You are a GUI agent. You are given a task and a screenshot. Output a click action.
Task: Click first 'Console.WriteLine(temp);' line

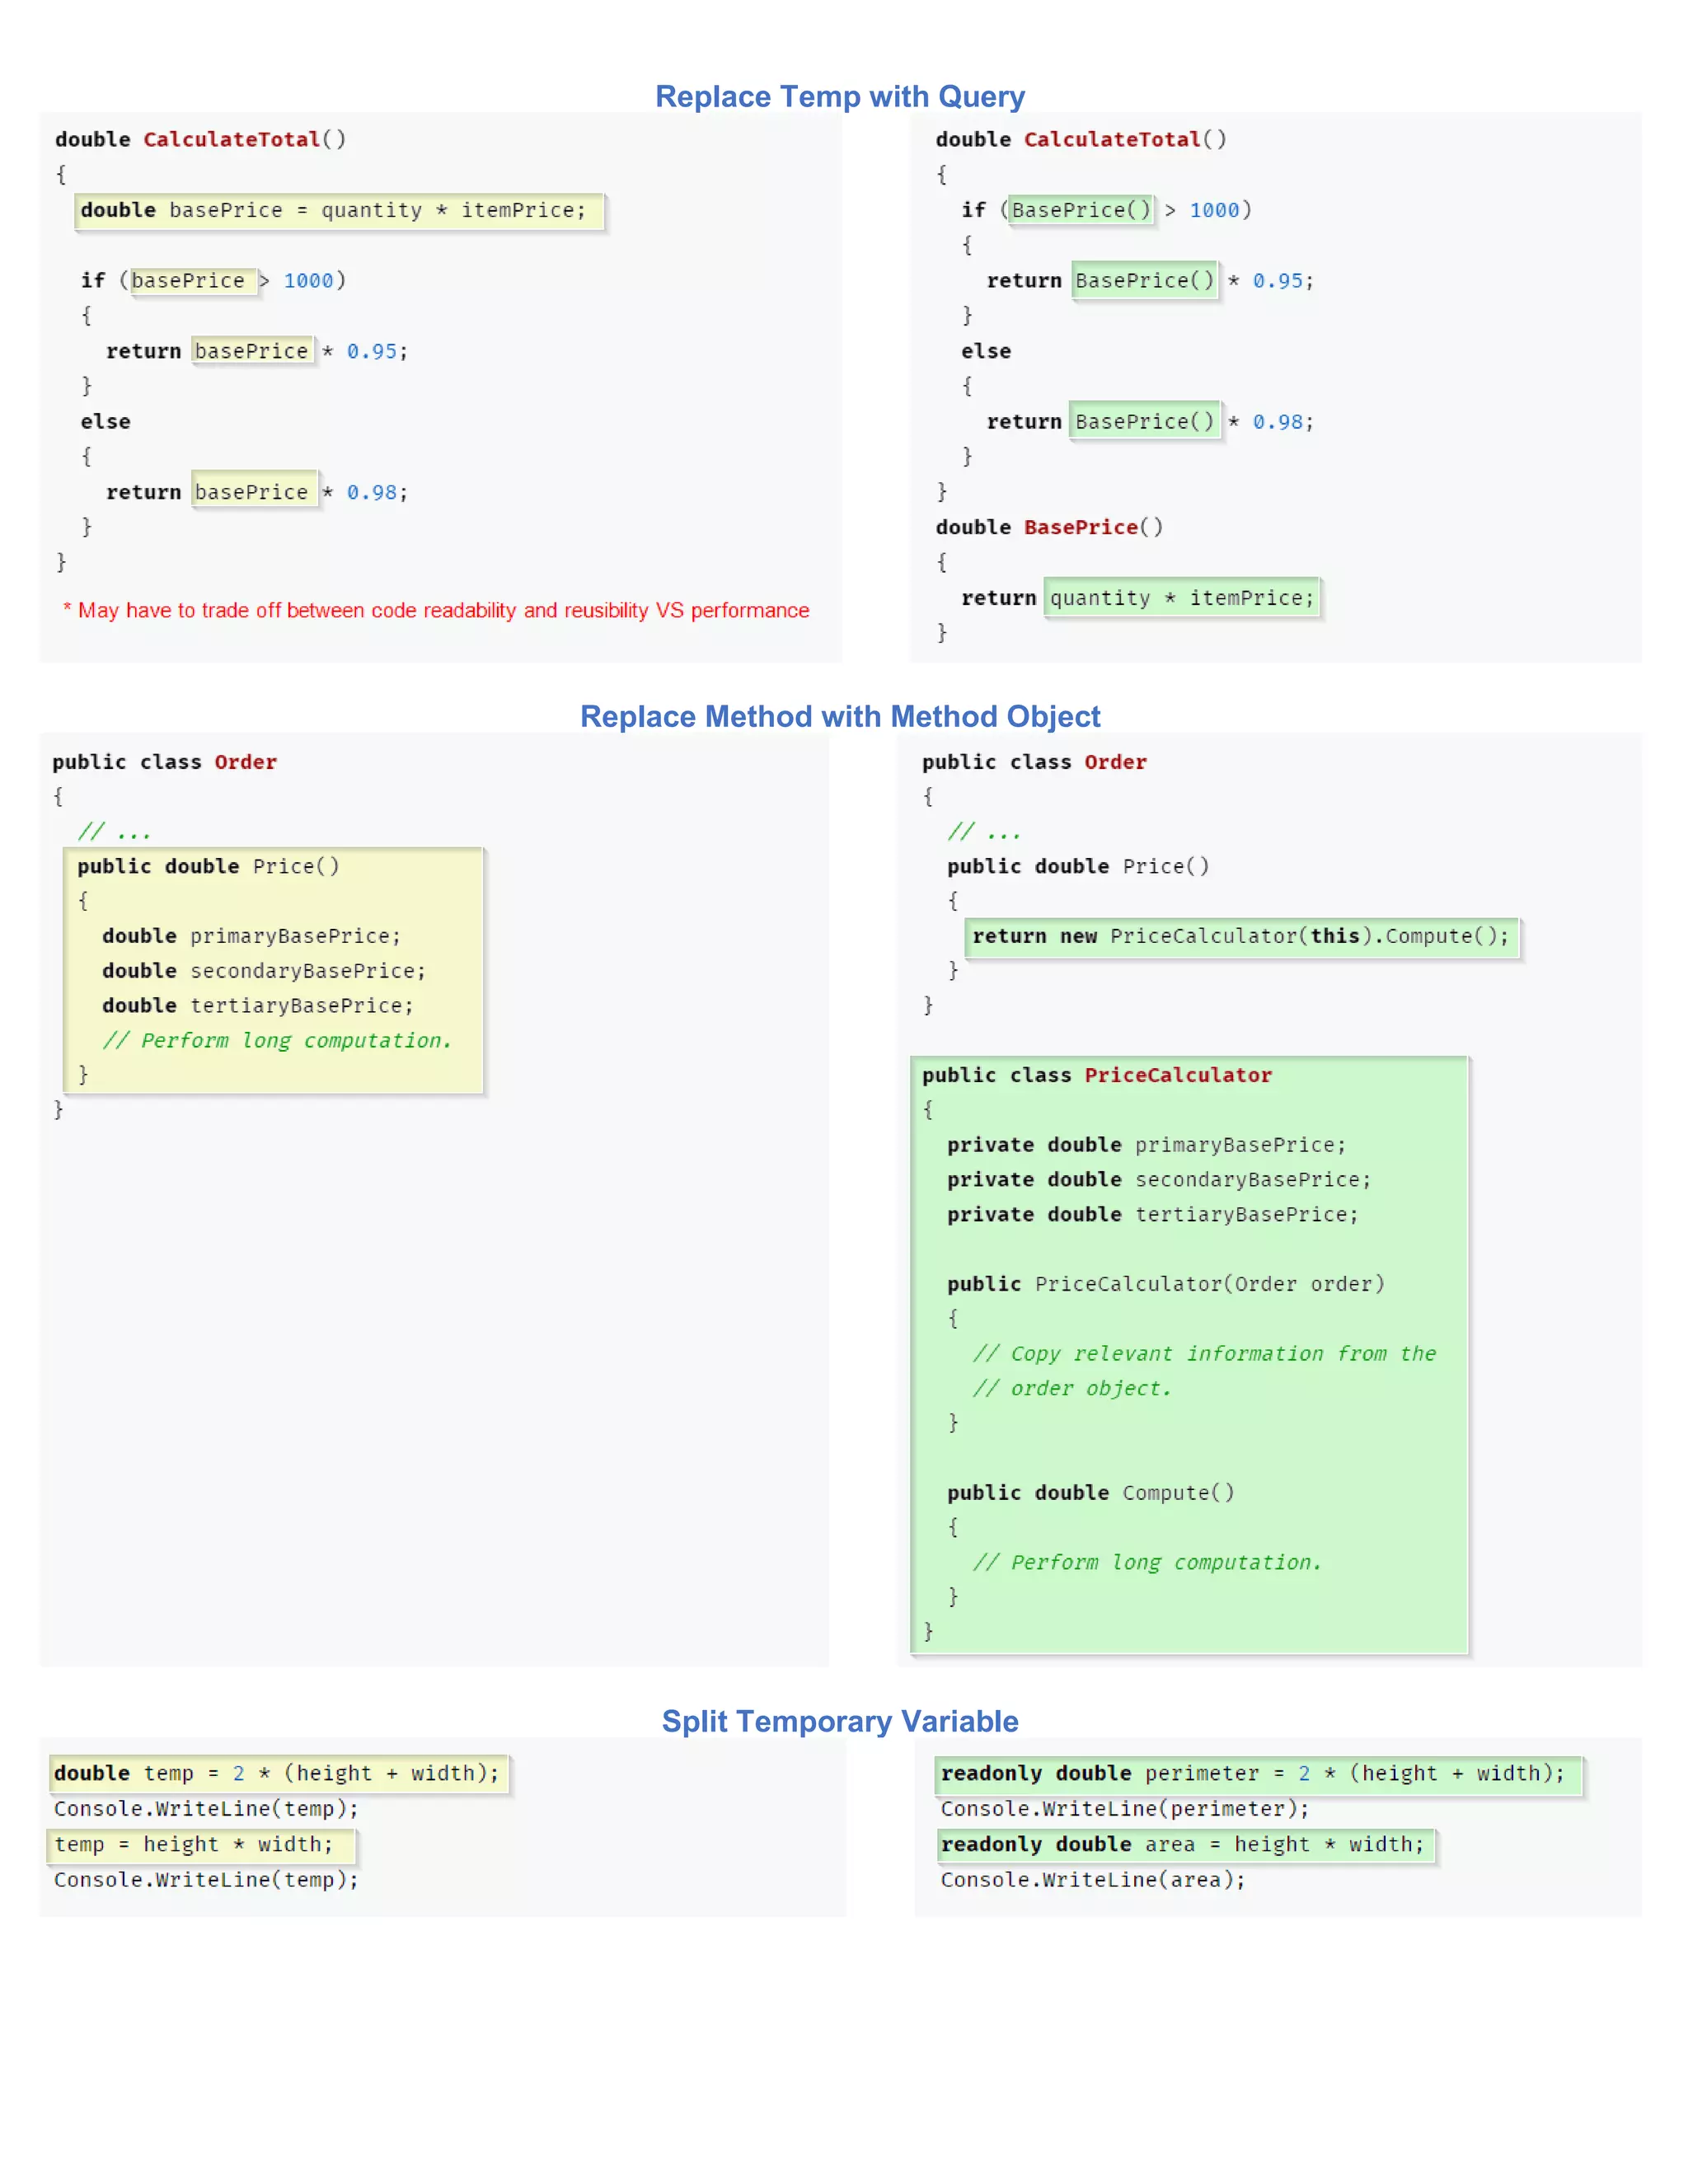pos(206,1809)
